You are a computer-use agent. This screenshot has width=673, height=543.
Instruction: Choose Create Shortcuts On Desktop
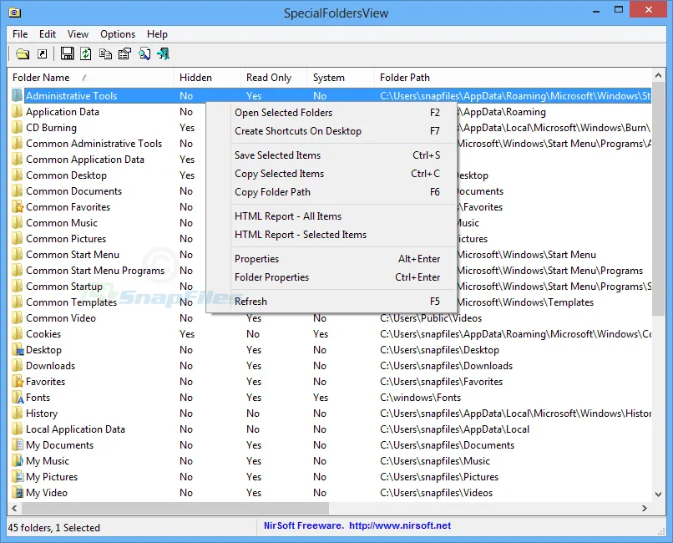pyautogui.click(x=331, y=131)
